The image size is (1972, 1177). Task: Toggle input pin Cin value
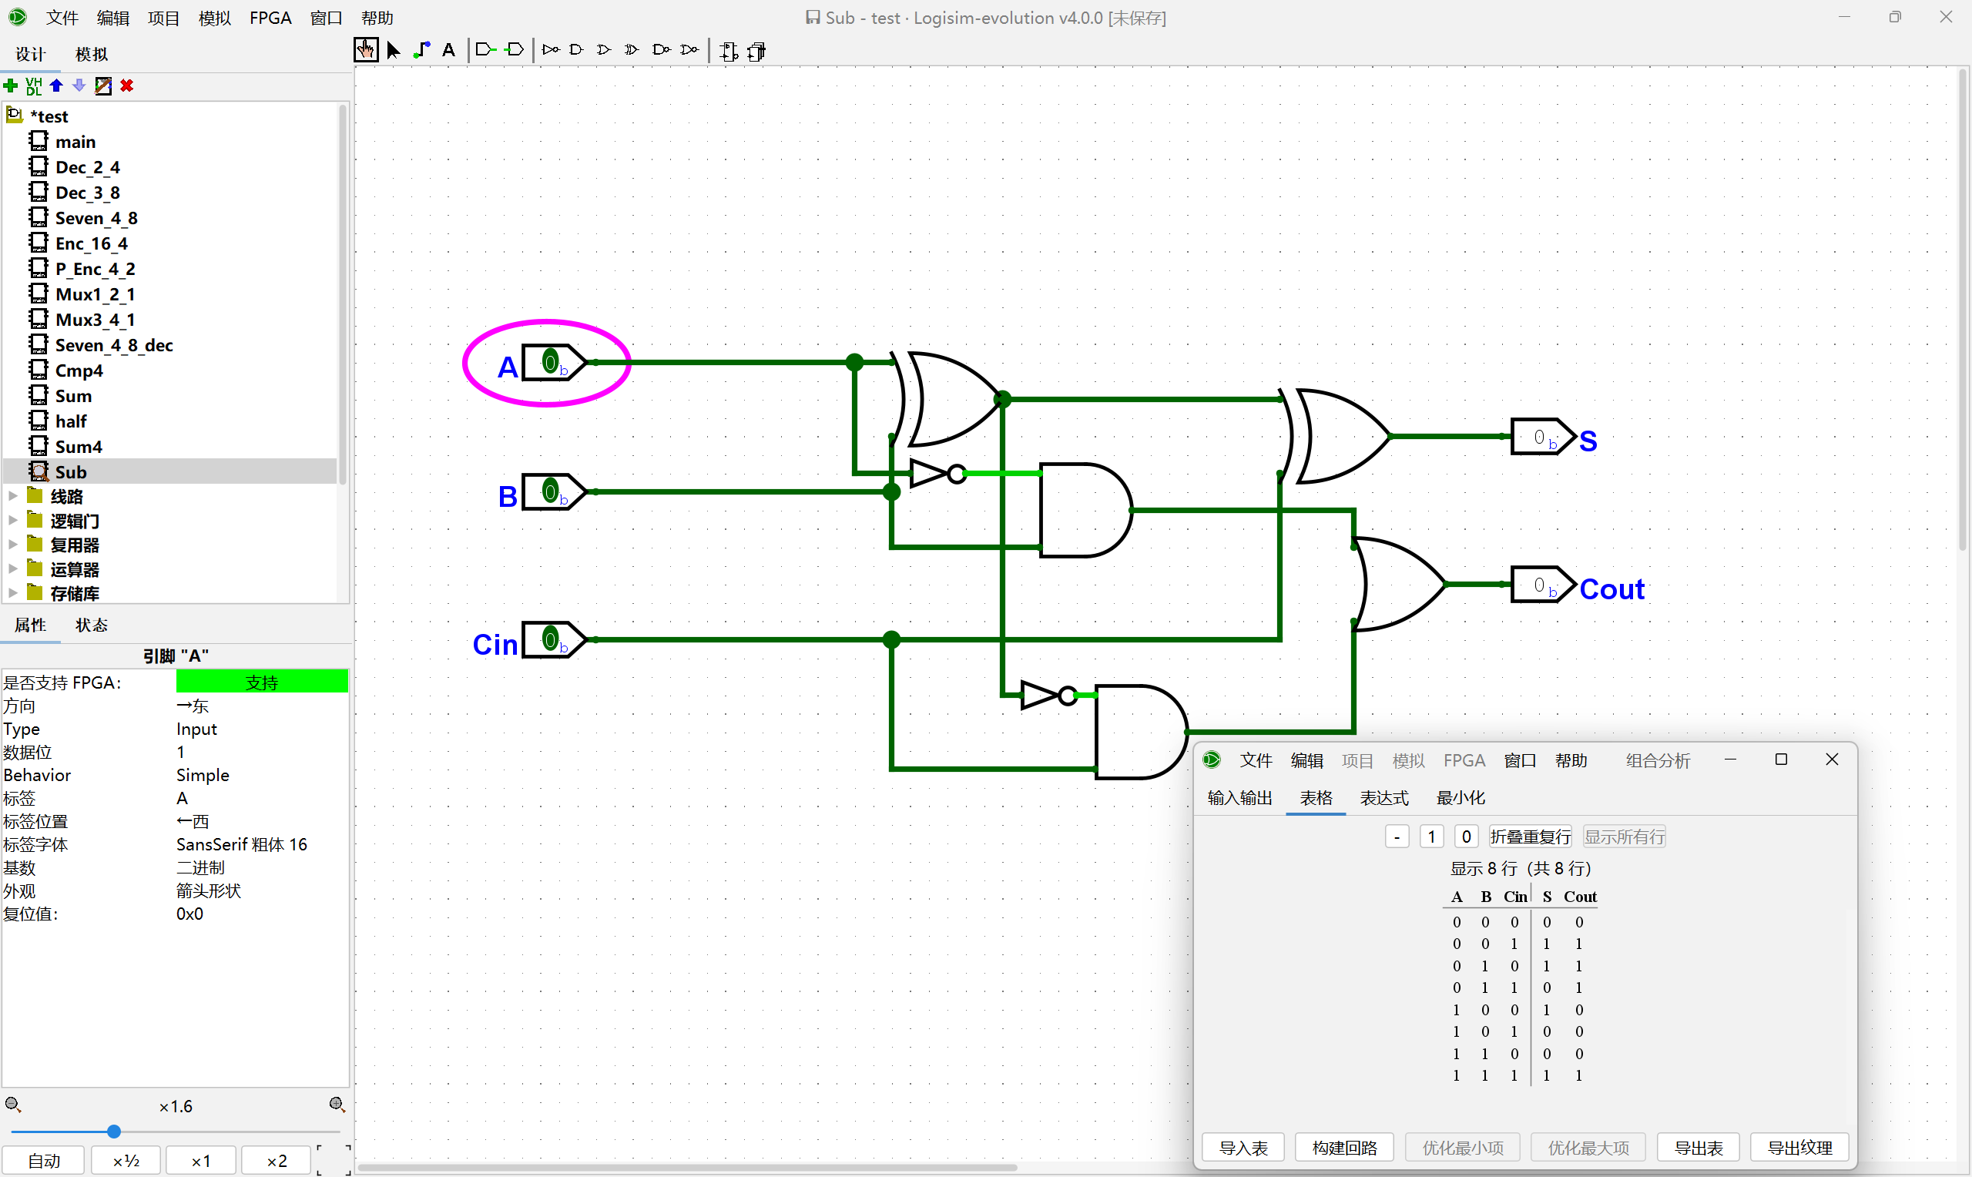pos(550,639)
